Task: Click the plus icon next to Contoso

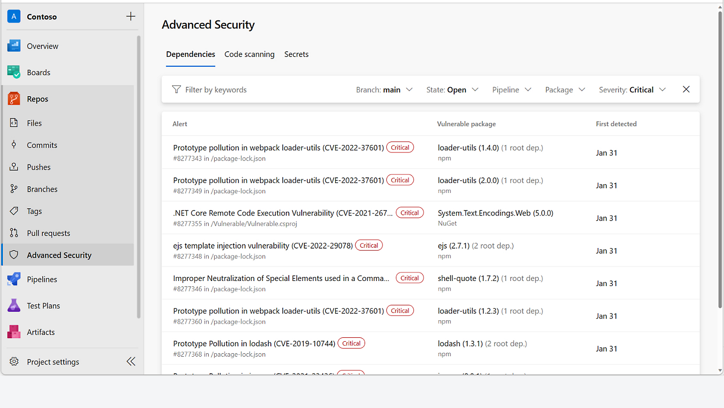Action: point(130,16)
